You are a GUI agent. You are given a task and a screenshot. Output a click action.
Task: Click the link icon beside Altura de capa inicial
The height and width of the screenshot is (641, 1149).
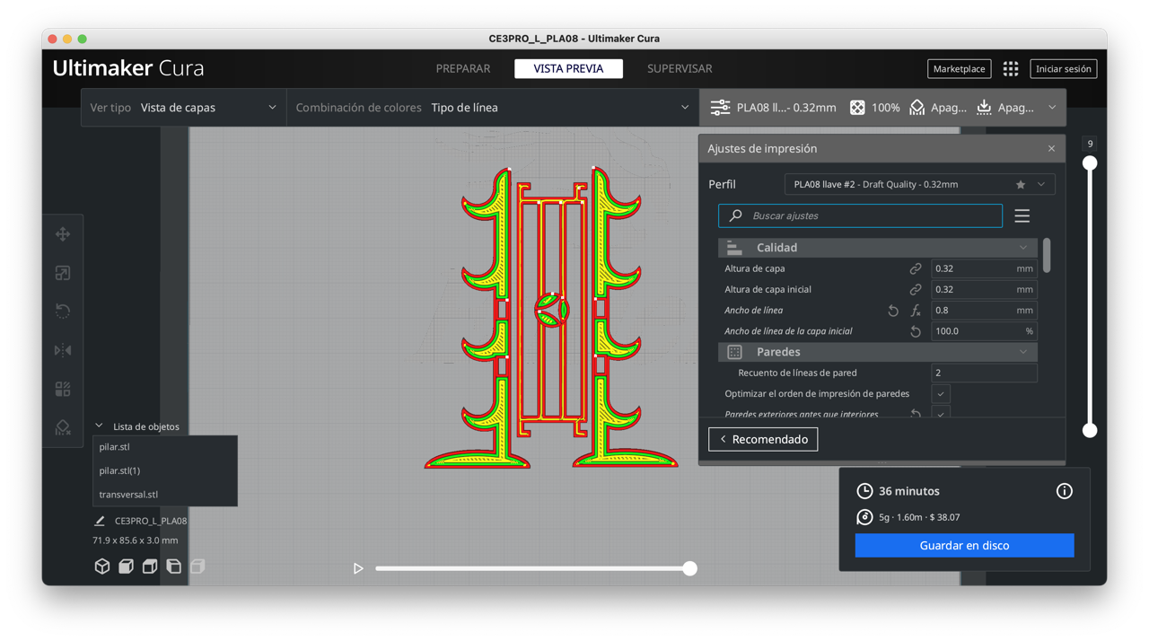[916, 289]
